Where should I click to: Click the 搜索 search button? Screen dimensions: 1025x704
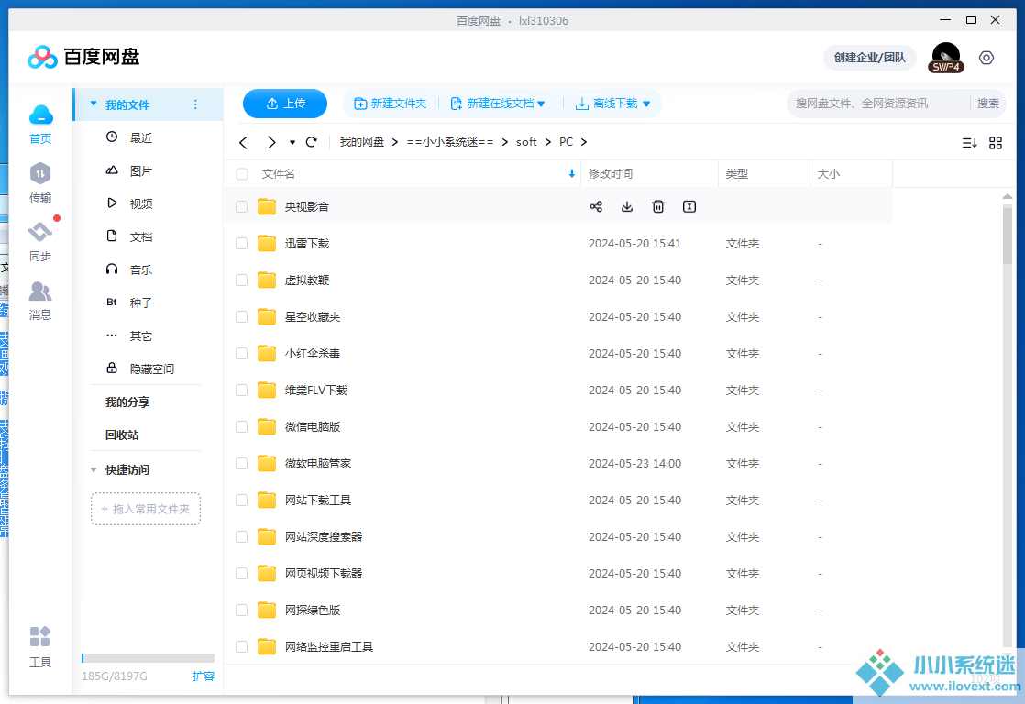987,104
